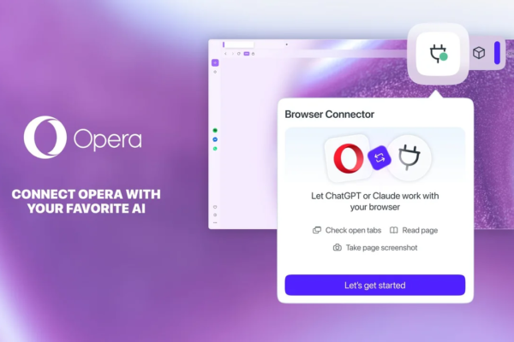Click the plug icon inside the popup illustration
514x342 pixels.
coord(409,157)
